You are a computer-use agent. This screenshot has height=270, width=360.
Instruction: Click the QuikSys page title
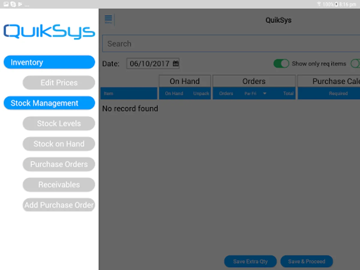(278, 20)
